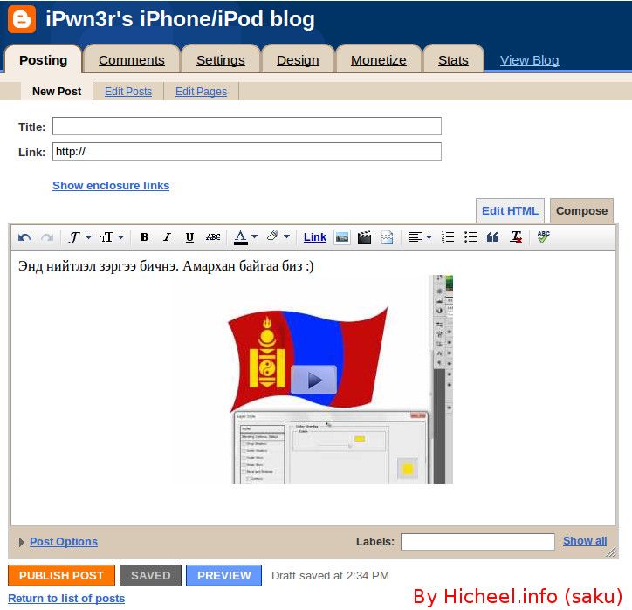The image size is (632, 610).
Task: Switch to the Edit HTML tab
Action: point(510,210)
